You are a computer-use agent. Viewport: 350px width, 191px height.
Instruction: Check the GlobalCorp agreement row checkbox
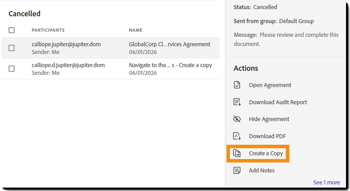(11, 48)
